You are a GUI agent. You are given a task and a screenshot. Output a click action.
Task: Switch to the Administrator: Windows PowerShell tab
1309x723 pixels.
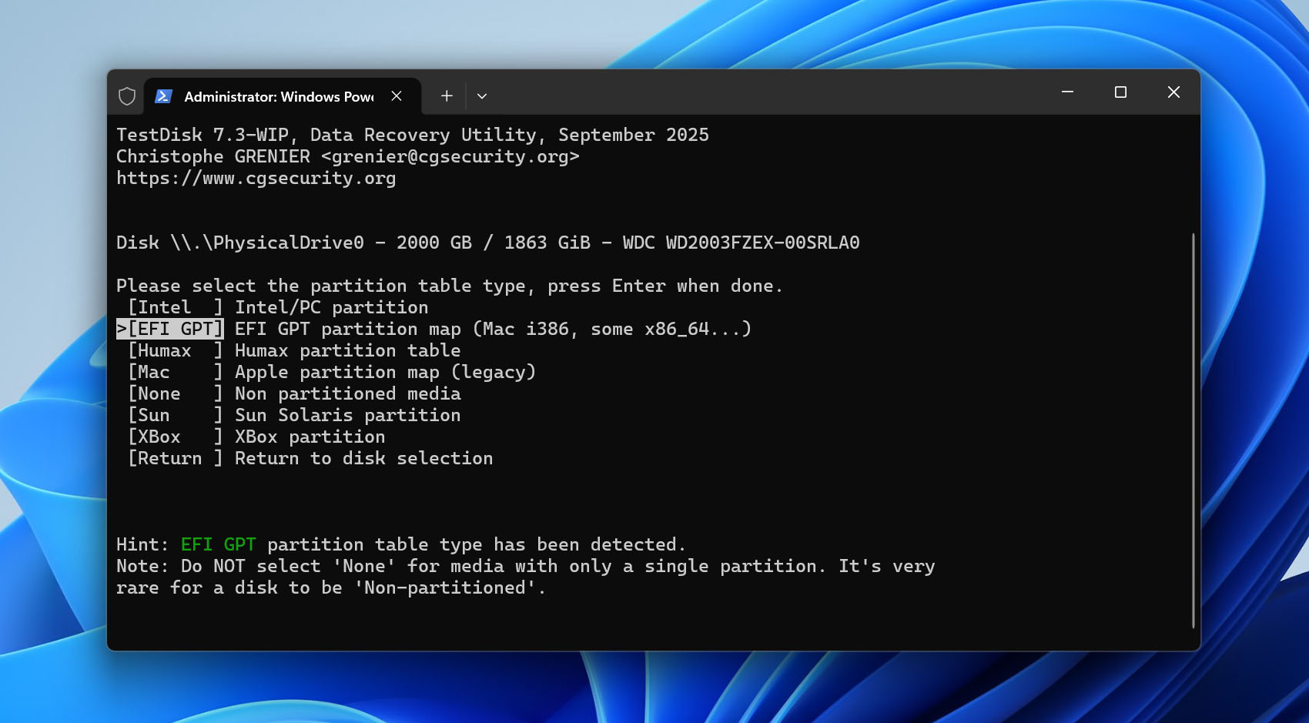(283, 96)
